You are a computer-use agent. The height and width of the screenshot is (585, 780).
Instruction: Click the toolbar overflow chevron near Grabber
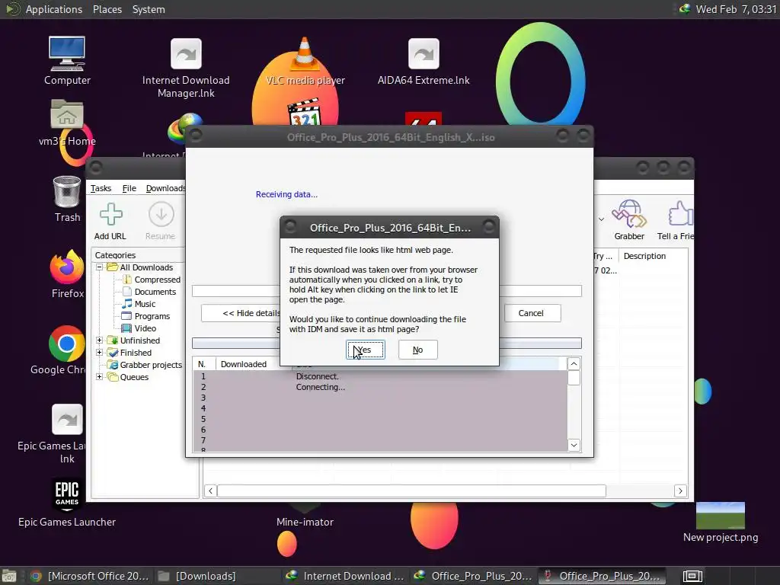(601, 219)
